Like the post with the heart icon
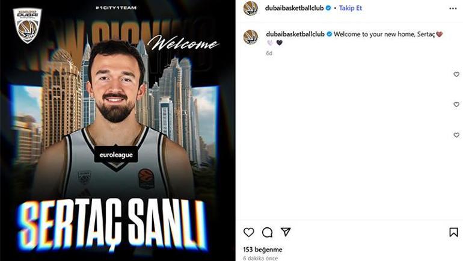 (248, 232)
